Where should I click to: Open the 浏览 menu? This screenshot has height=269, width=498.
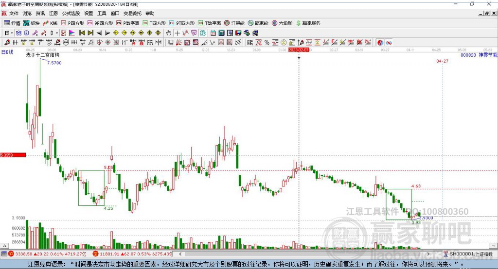(x=27, y=13)
